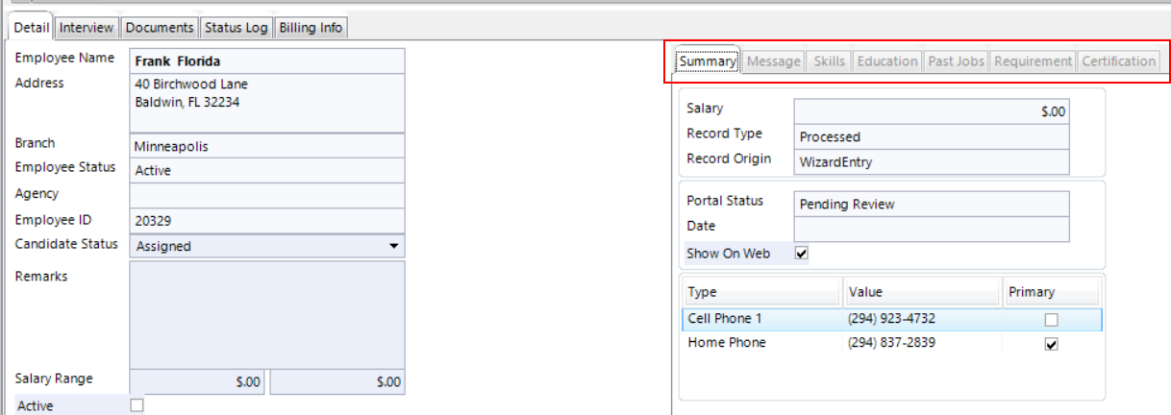1171x415 pixels.
Task: Expand the Candidate Status dropdown
Action: click(x=393, y=246)
